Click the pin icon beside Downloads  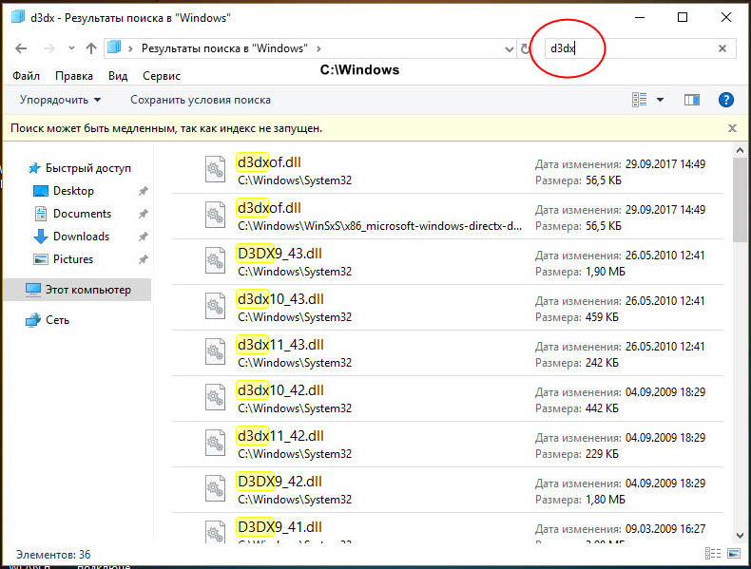(143, 237)
